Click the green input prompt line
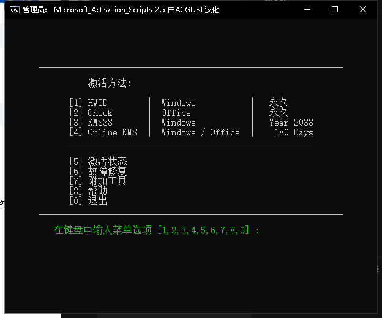The width and height of the screenshot is (382, 318). click(156, 230)
